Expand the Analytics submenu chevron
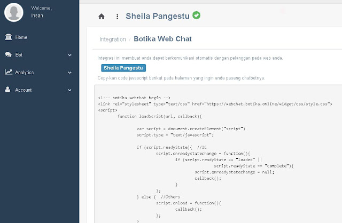The width and height of the screenshot is (342, 223). tap(69, 72)
